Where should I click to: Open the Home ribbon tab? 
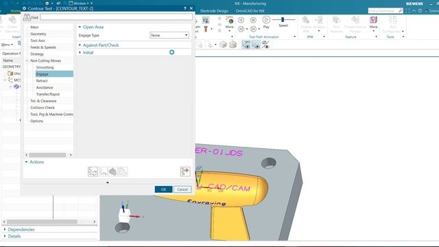coord(15,11)
